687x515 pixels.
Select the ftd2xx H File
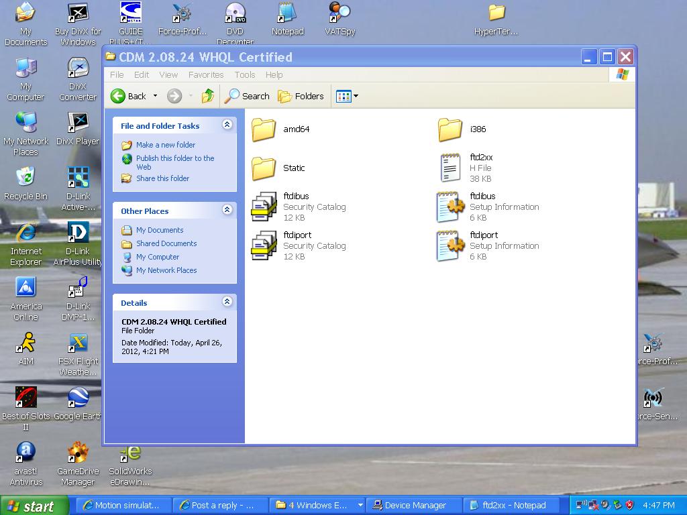click(x=466, y=168)
